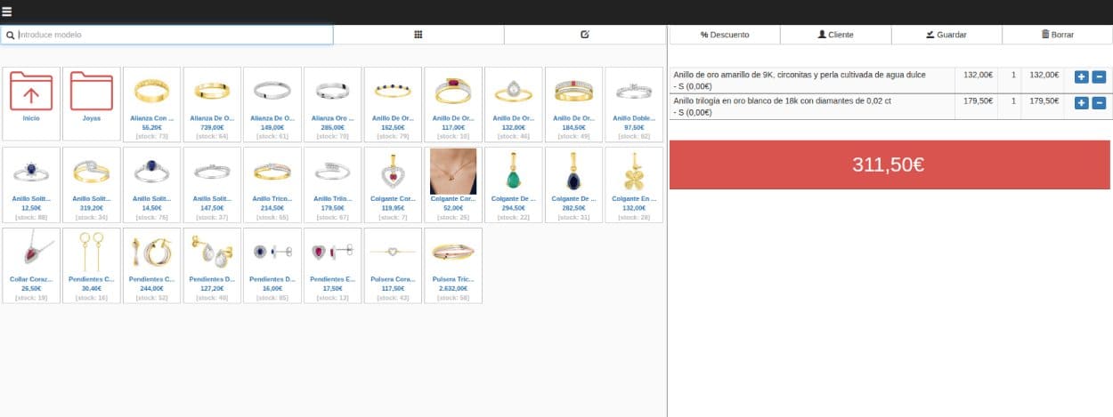The width and height of the screenshot is (1113, 417).
Task: Select a customer with Cliente button
Action: (x=834, y=35)
